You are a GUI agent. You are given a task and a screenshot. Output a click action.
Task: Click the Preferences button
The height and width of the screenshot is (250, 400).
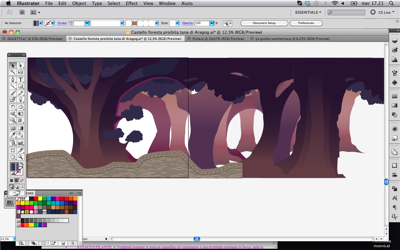click(306, 23)
